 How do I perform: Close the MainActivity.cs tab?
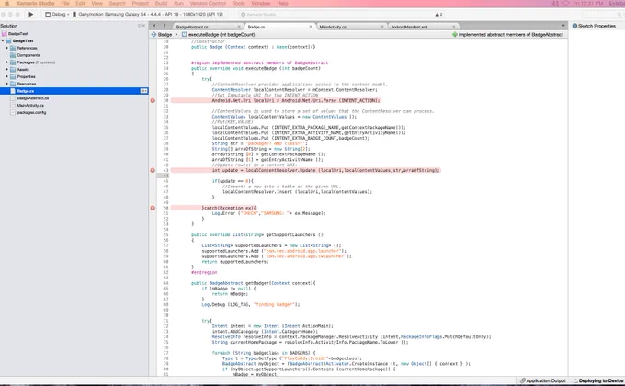[x=381, y=27]
